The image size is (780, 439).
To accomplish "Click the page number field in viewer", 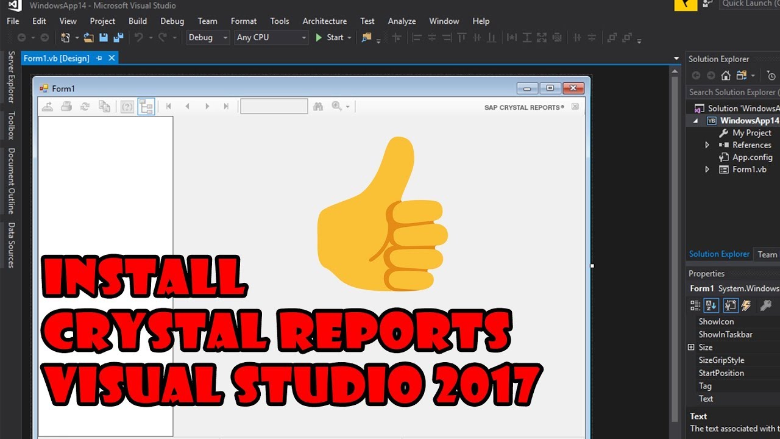I will coord(274,107).
